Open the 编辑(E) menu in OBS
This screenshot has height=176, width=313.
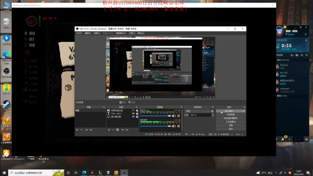88,33
